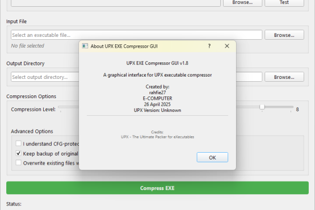Screen dimensions: 315x210
Task: Uncheck 'Keep backup of original' checkbox
Action: [19, 153]
